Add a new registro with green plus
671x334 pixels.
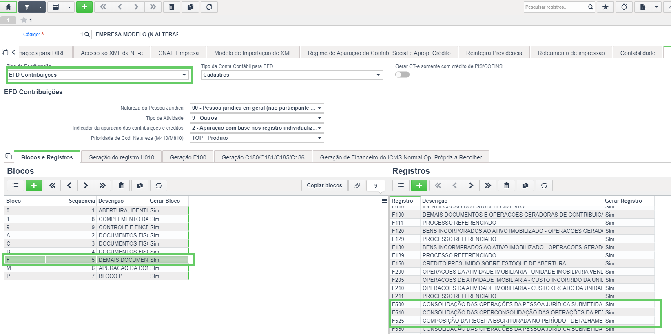tap(419, 186)
